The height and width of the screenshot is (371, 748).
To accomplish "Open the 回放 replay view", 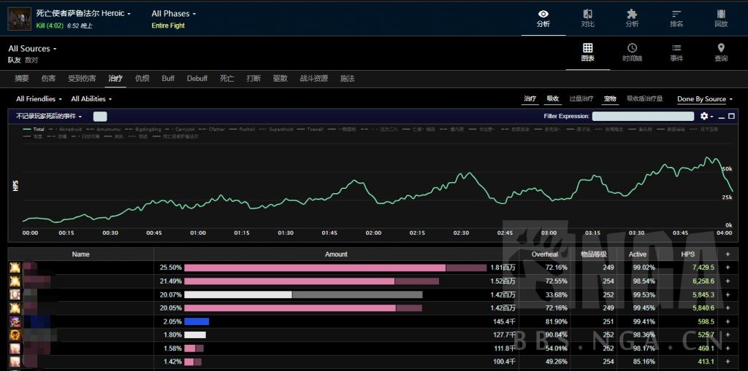I will [x=721, y=18].
